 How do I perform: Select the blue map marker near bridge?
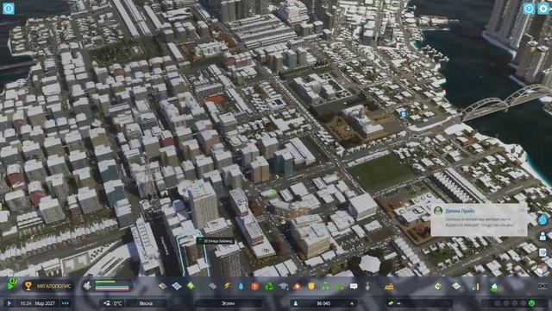403,114
